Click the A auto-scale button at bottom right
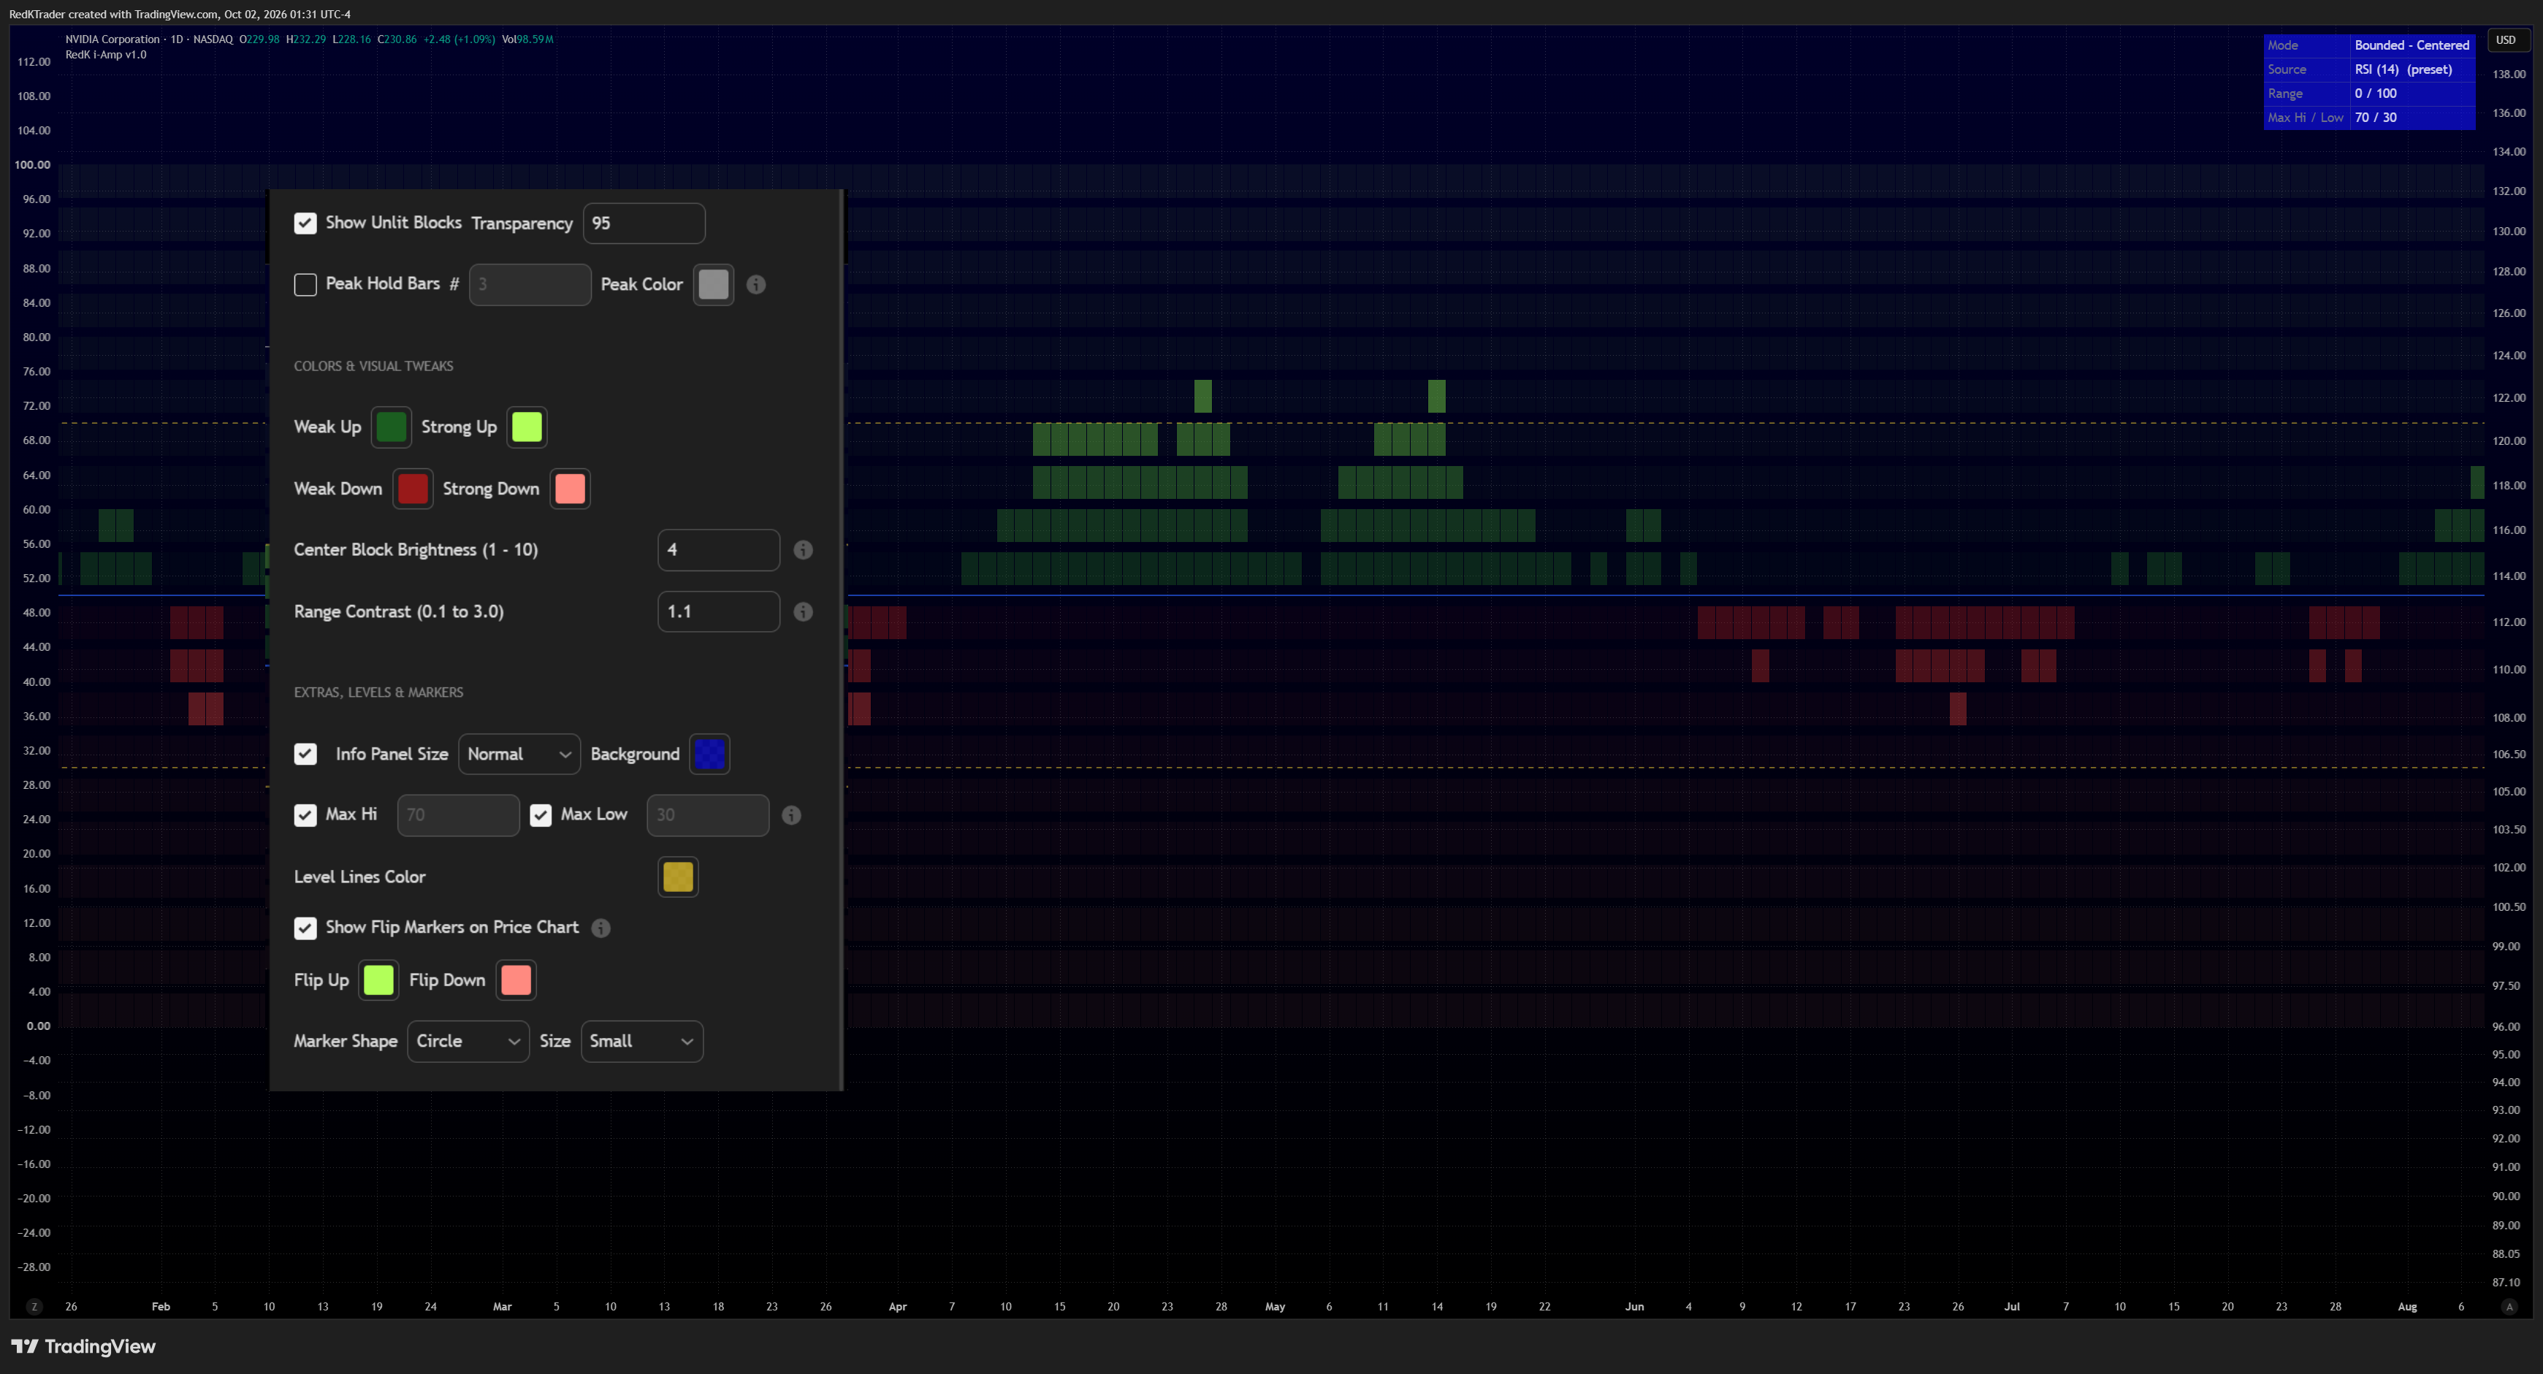Viewport: 2543px width, 1374px height. (2509, 1306)
